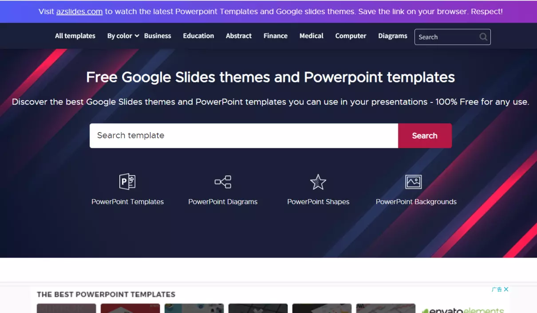Click THE BEST POWERPOINT TEMPLATES ad heading

(106, 294)
